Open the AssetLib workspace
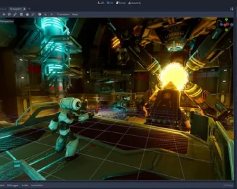Image resolution: width=237 pixels, height=189 pixels. coord(135,3)
